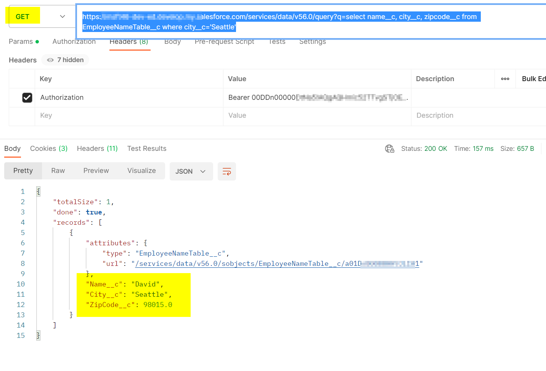The image size is (546, 371).
Task: Open the Pre-request Script tab
Action: click(224, 42)
